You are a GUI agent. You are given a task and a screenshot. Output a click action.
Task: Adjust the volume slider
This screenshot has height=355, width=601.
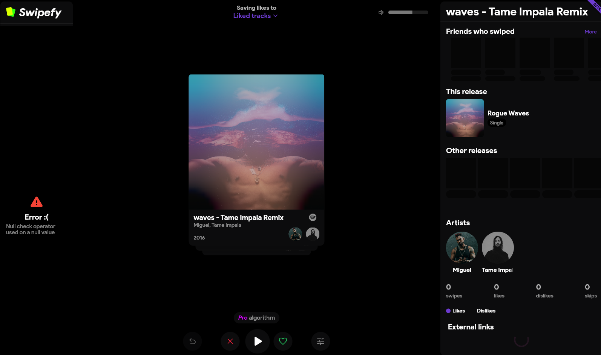click(408, 12)
